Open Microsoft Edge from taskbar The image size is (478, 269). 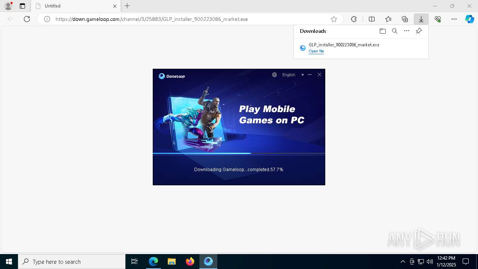click(153, 262)
